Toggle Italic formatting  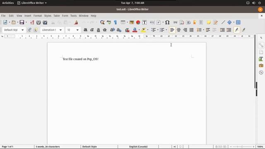pyautogui.click(x=92, y=30)
